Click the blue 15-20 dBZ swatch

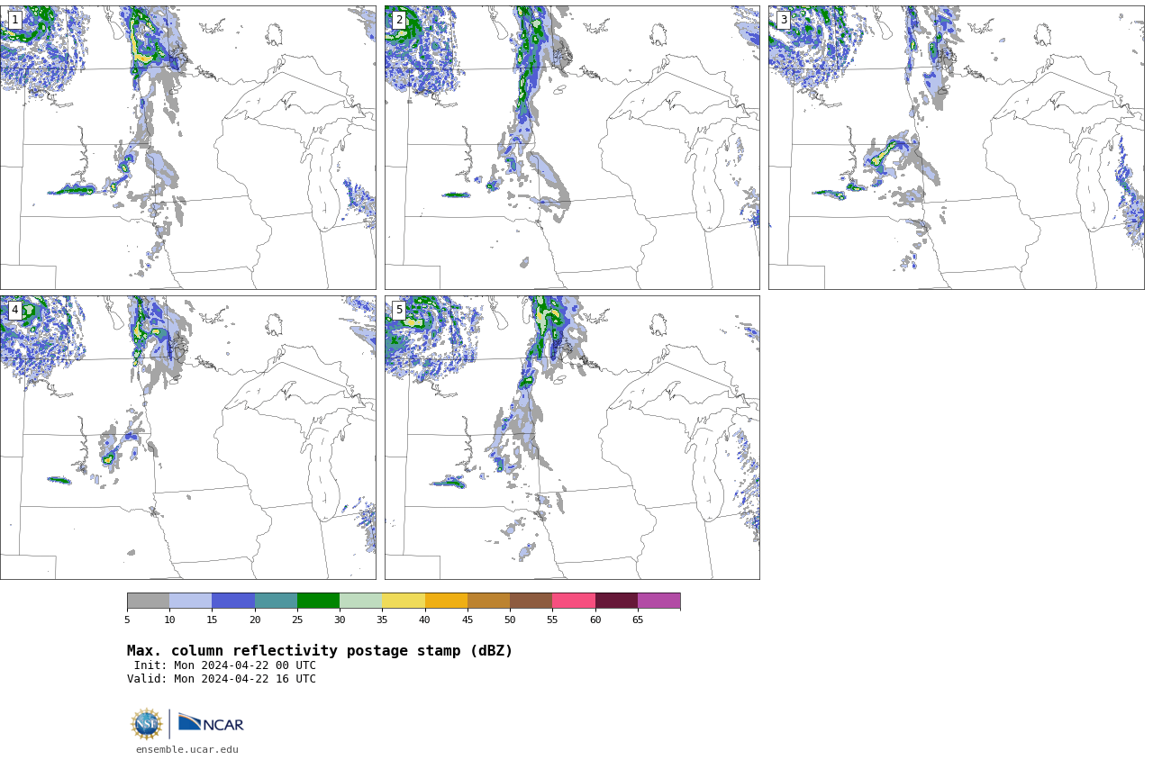(233, 601)
